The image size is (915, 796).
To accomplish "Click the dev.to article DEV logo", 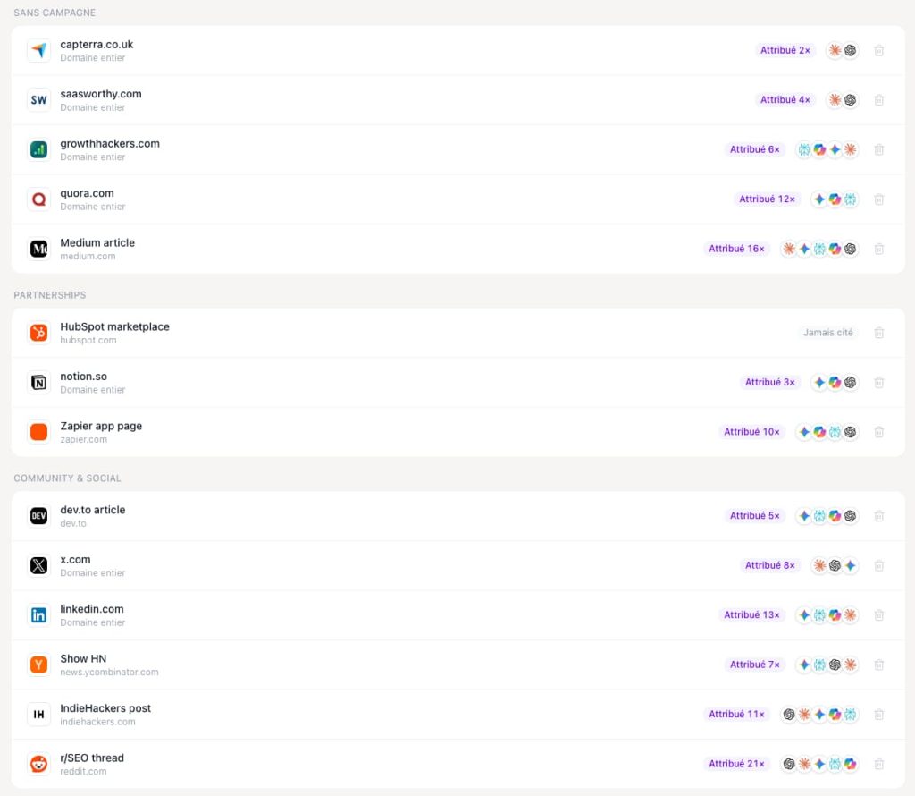I will point(39,516).
